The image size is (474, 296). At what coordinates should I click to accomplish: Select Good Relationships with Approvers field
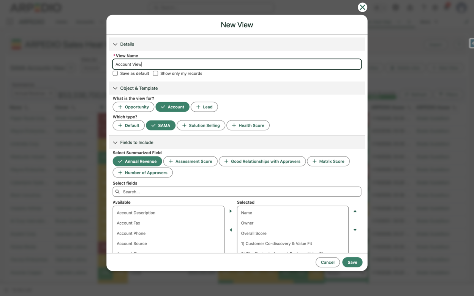click(x=262, y=161)
